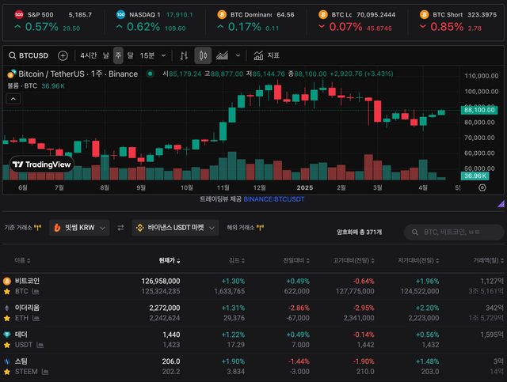Image resolution: width=507 pixels, height=382 pixels.
Task: Select the 달 (month) timeframe
Action: click(130, 55)
